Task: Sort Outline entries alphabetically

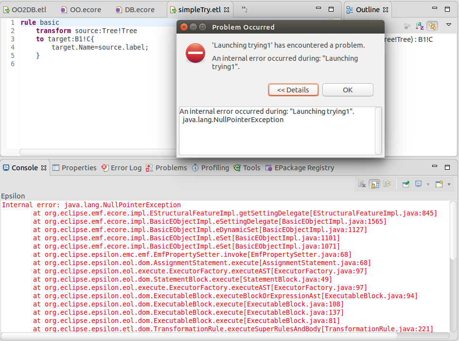Action: click(420, 26)
